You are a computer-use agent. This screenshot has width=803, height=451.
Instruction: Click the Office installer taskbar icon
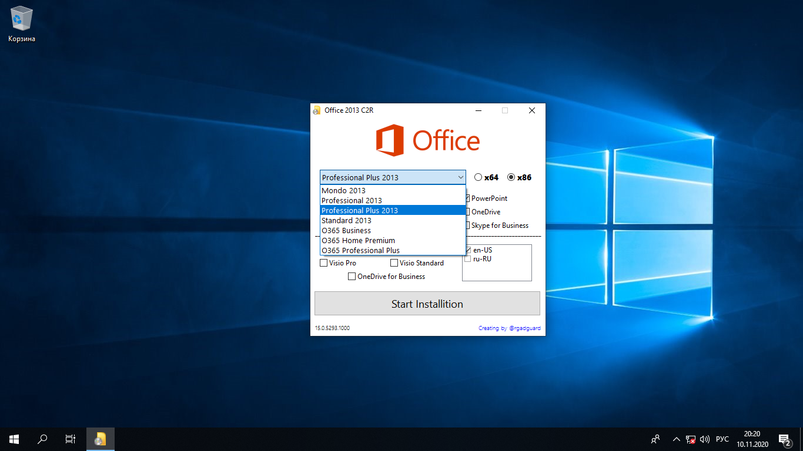pos(101,439)
